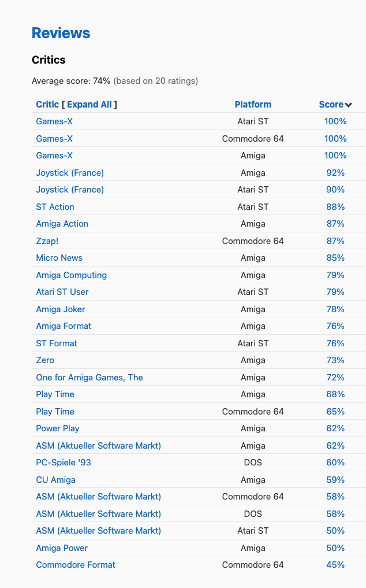Open Zzap! critic page
This screenshot has height=588, width=366.
[x=47, y=241]
